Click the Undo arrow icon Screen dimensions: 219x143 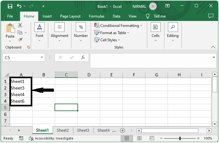coord(19,6)
